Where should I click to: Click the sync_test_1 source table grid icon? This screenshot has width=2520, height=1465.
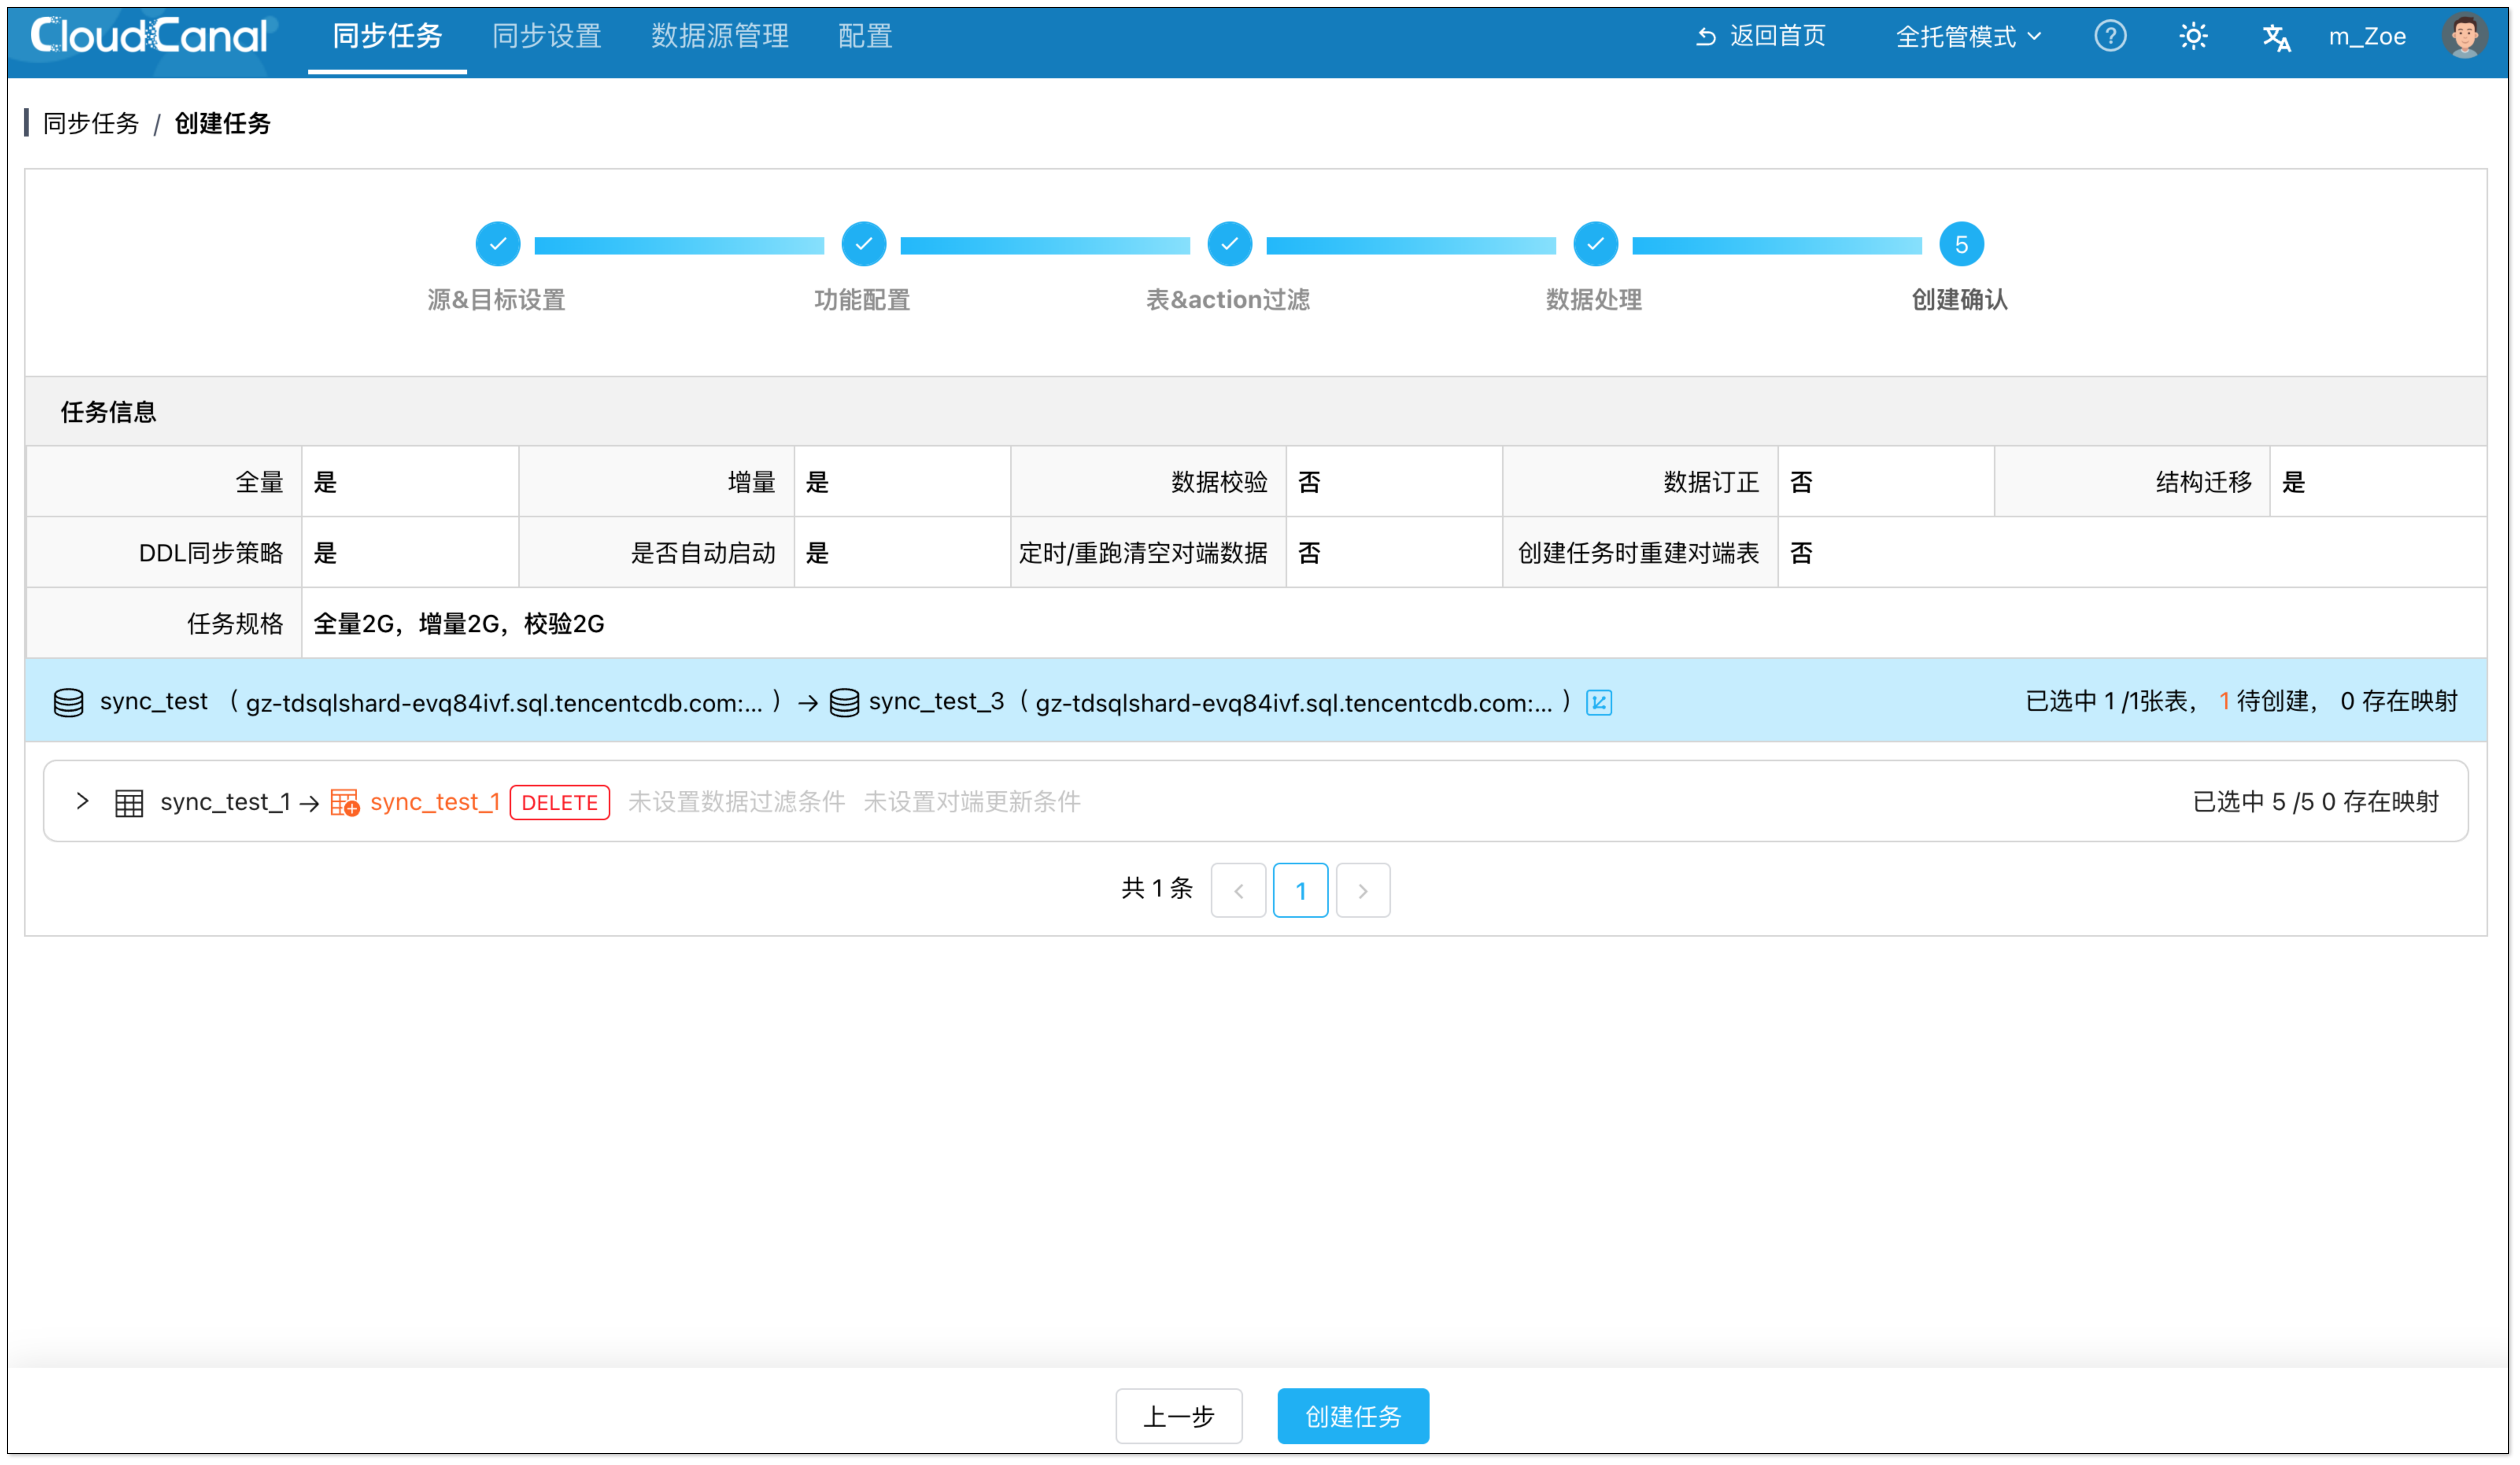pyautogui.click(x=129, y=803)
